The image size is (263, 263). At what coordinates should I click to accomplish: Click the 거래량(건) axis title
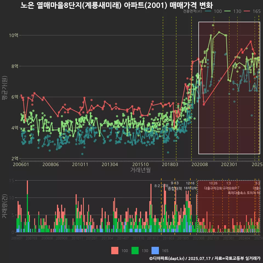pyautogui.click(x=4, y=206)
